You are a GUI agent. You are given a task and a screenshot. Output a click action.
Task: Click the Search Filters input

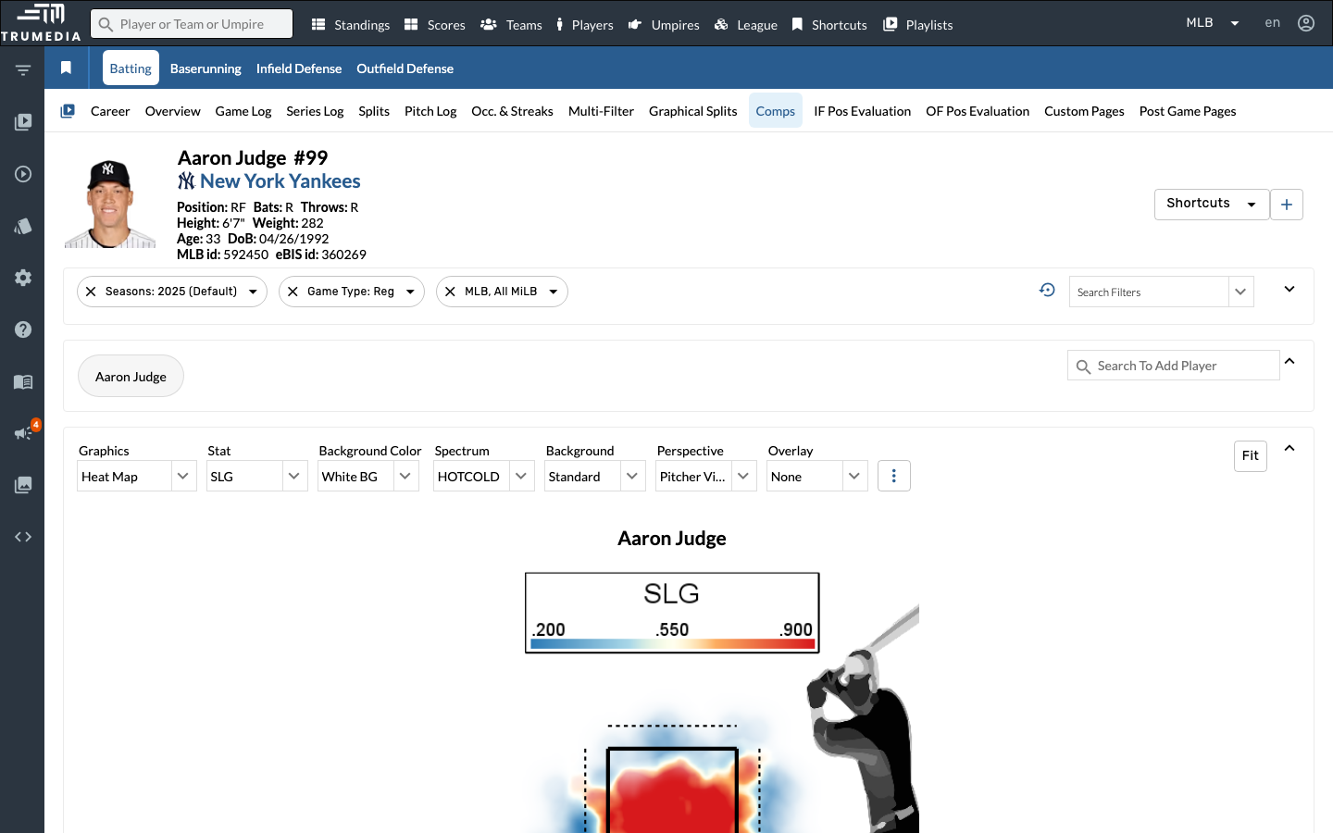click(1149, 292)
